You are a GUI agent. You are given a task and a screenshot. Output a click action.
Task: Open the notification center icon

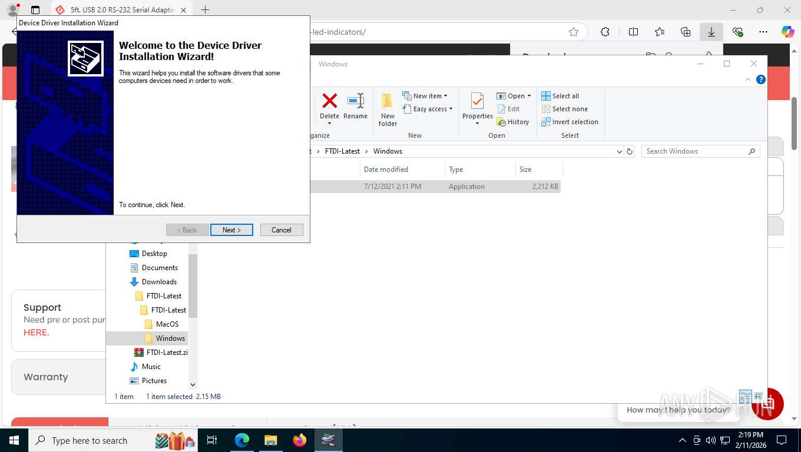782,440
